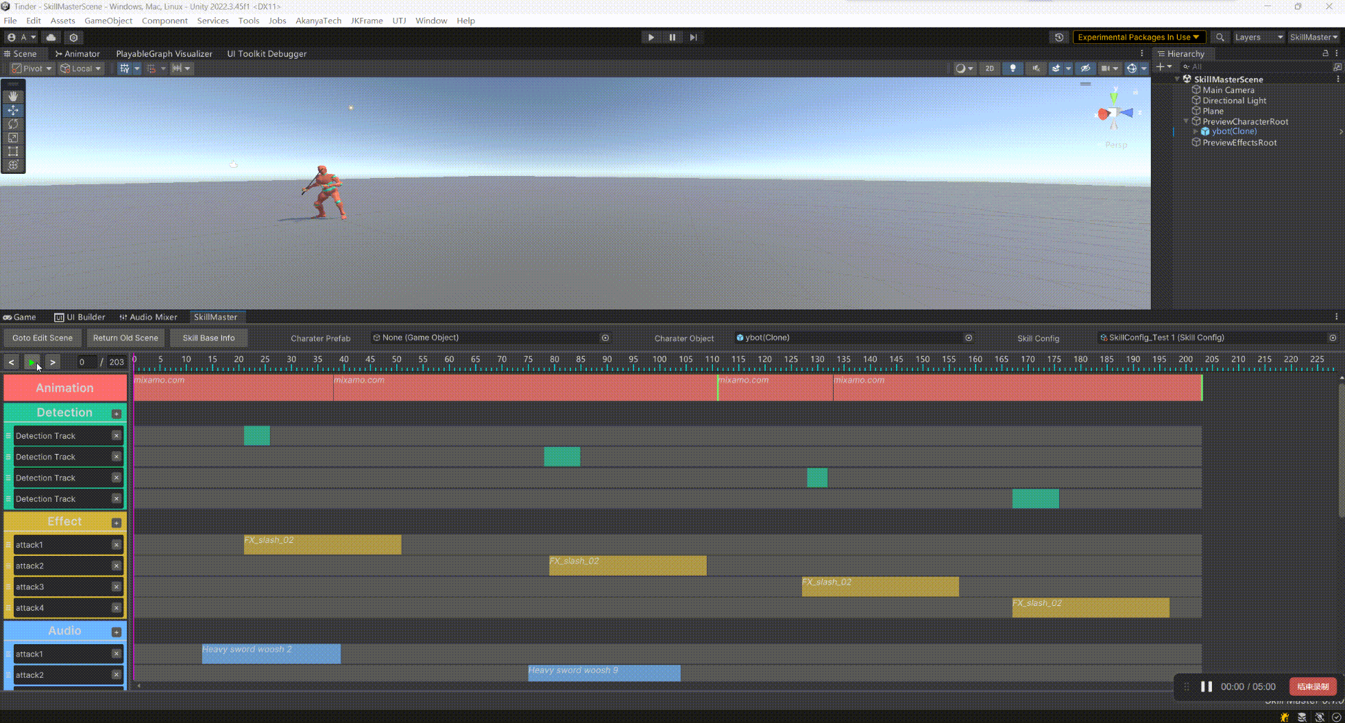Select the Rect transform tool
Viewport: 1345px width, 723px height.
pyautogui.click(x=13, y=151)
